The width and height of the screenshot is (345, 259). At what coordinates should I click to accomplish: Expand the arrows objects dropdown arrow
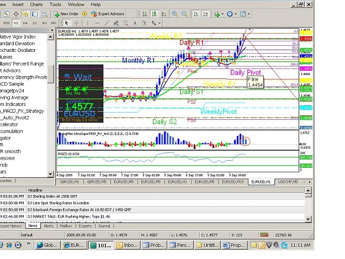coord(160,23)
